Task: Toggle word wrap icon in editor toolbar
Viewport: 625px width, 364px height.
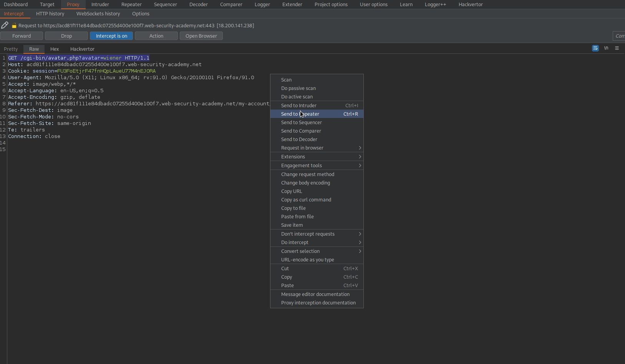Action: click(595, 48)
